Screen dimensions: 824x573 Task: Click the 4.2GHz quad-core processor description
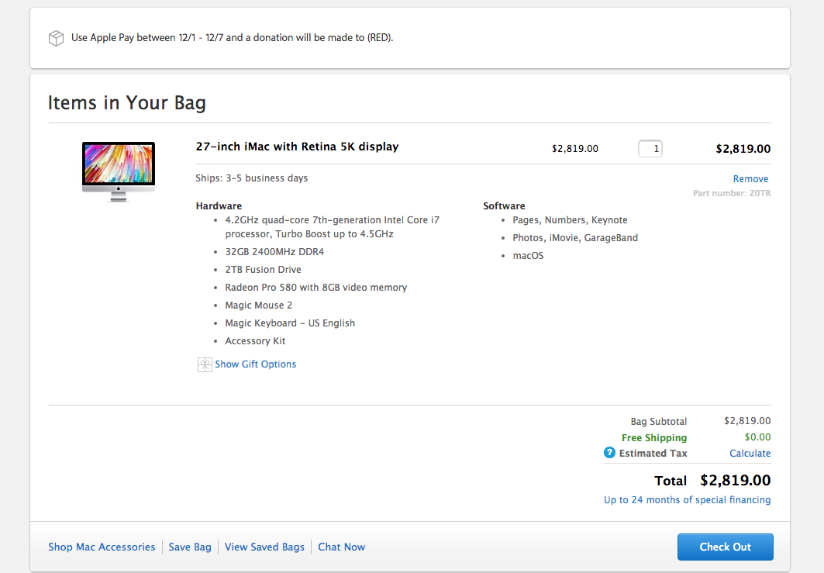coord(332,227)
